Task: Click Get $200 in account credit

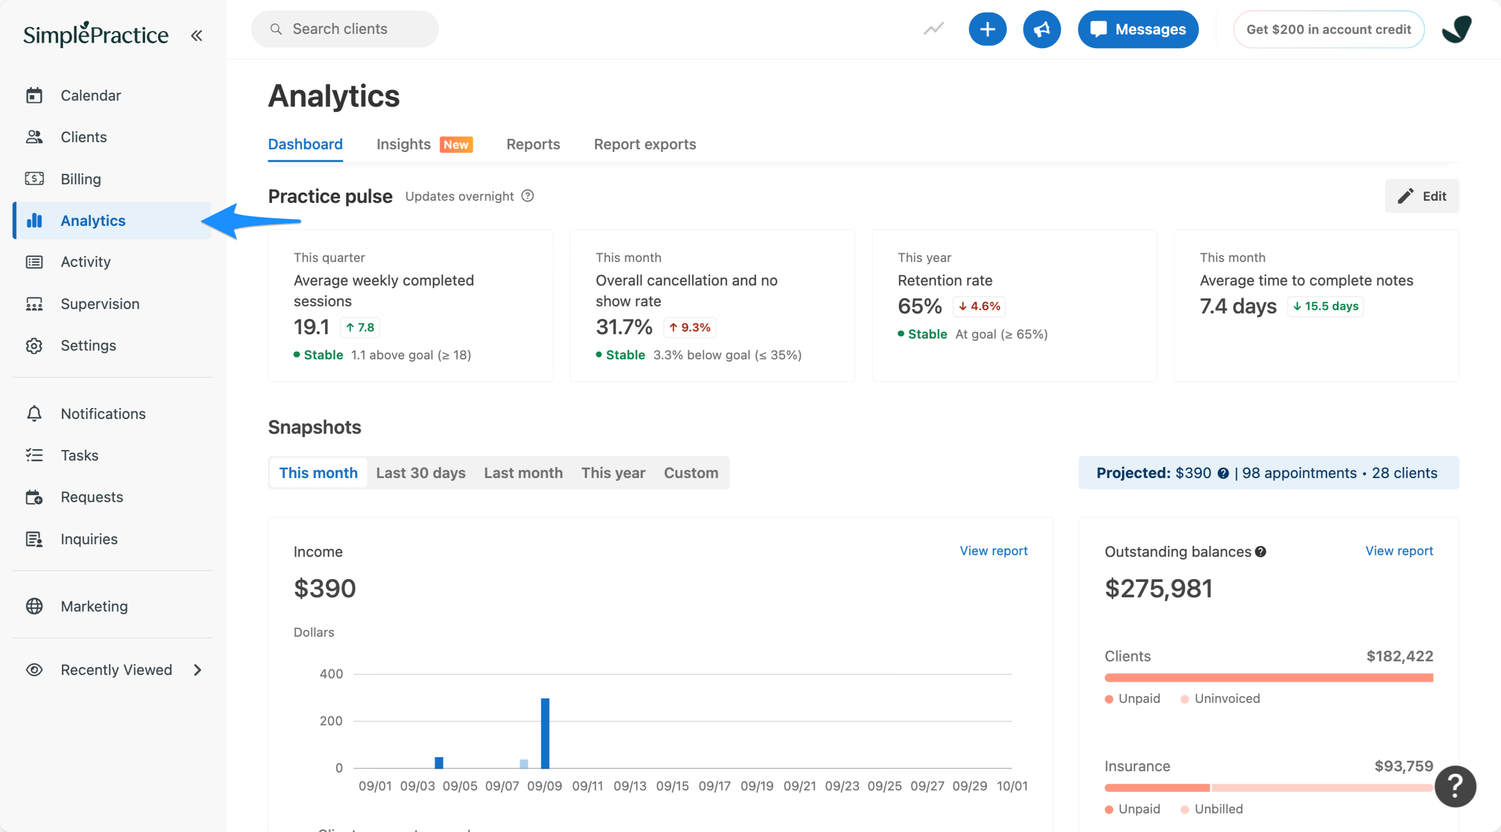Action: (1328, 29)
